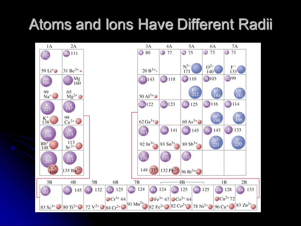The height and width of the screenshot is (226, 301).
Task: Click the '83 Sc3+' ion label
Action: pos(48,207)
